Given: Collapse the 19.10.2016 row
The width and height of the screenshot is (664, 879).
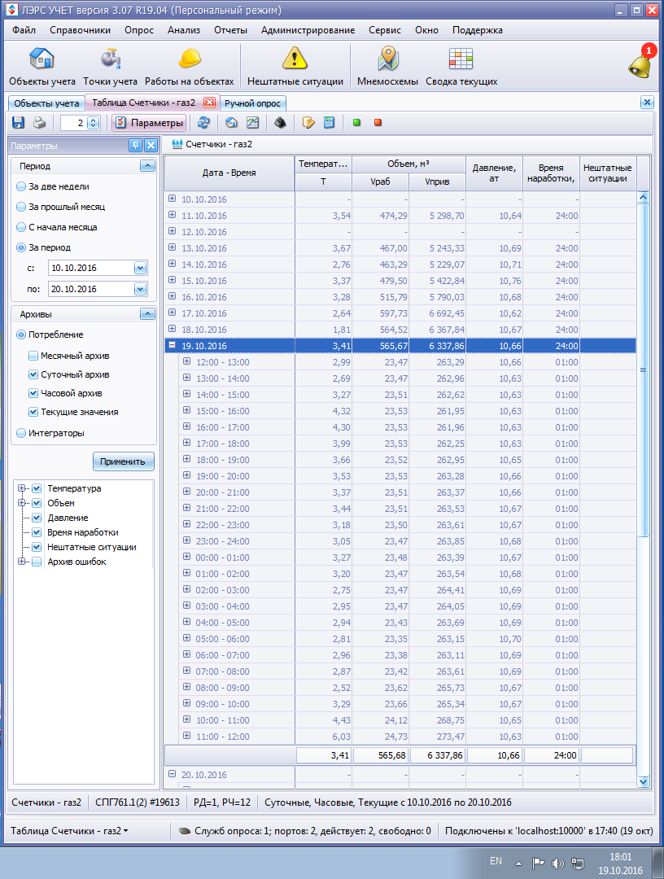Looking at the screenshot, I should (x=172, y=345).
